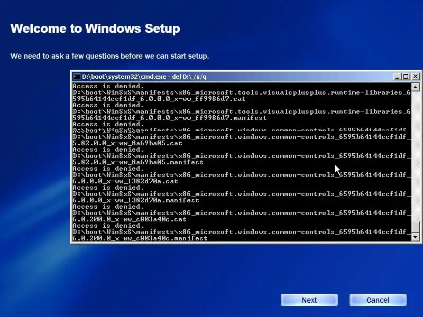Click the 'Welcome to Windows Setup' heading
The image size is (423, 317).
click(95, 29)
